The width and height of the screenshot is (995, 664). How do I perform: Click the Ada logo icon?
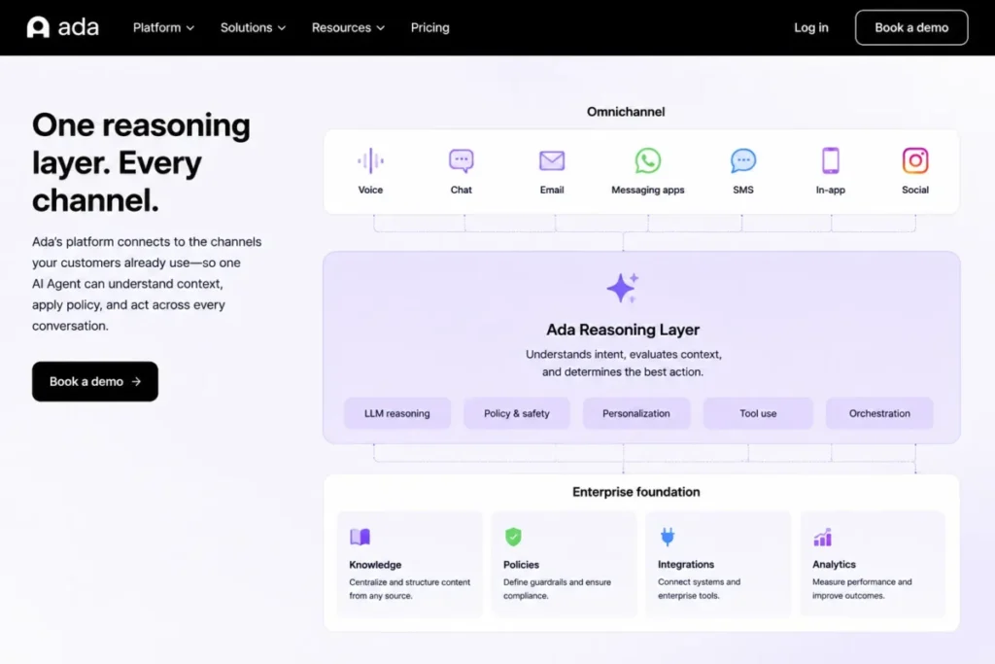tap(38, 27)
